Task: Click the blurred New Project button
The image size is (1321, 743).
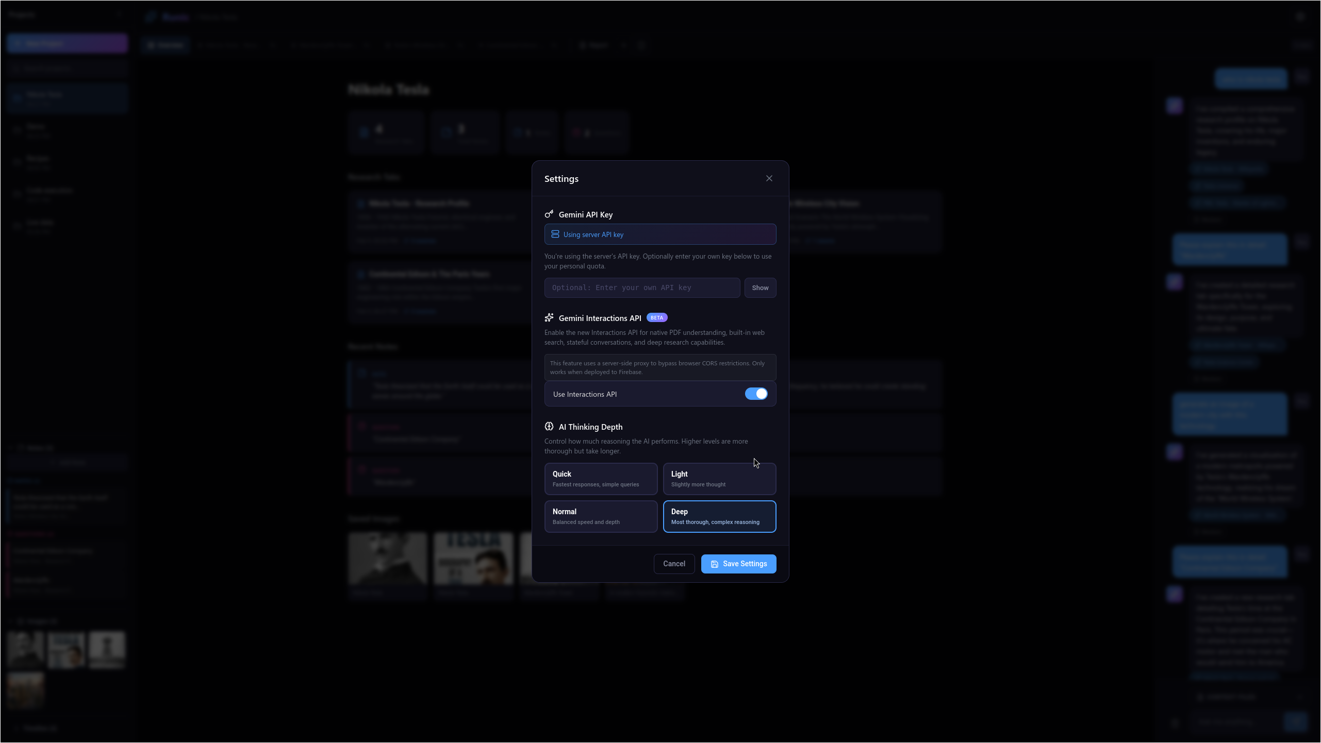Action: [x=67, y=44]
